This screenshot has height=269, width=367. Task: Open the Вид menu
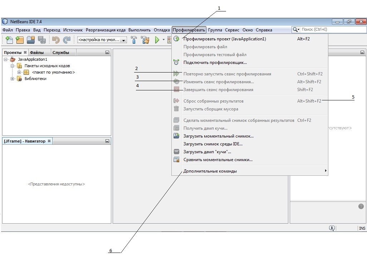[x=37, y=30]
